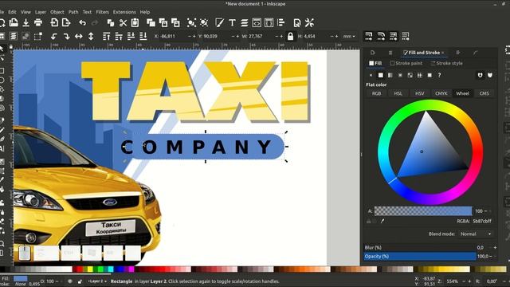The width and height of the screenshot is (510, 287).
Task: Open Align and Distribute icon
Action: coord(281,22)
